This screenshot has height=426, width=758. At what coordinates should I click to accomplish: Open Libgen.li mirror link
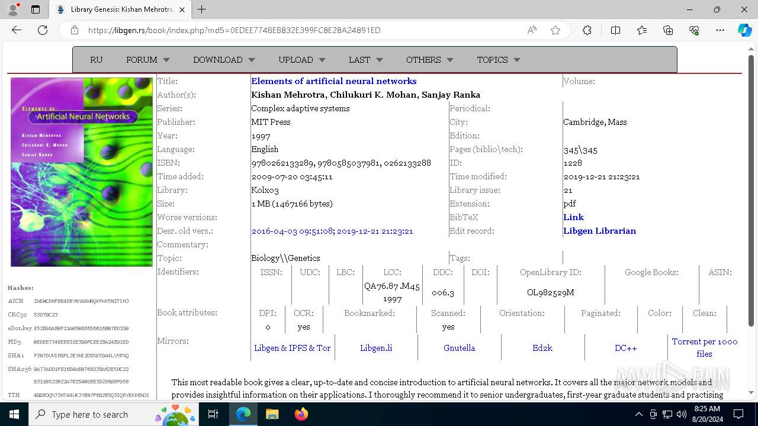click(x=376, y=348)
